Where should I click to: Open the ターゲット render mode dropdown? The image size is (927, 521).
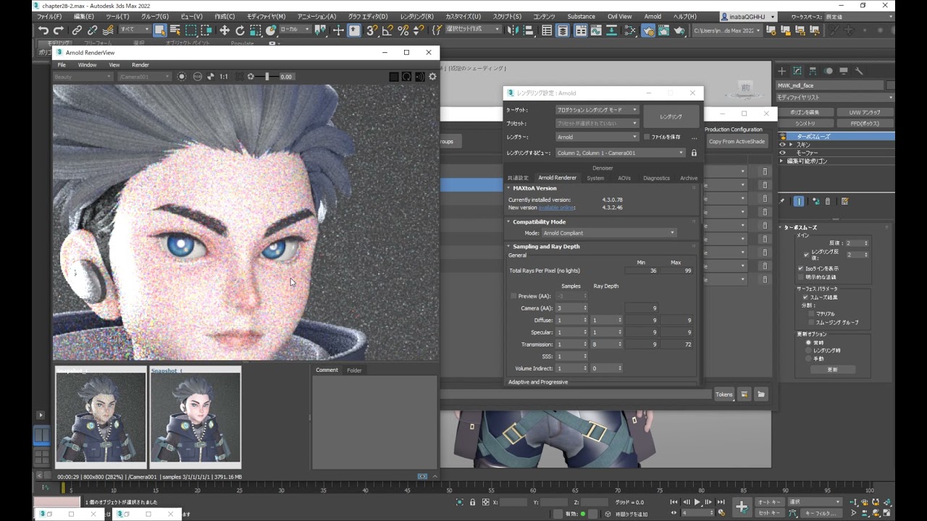click(597, 110)
